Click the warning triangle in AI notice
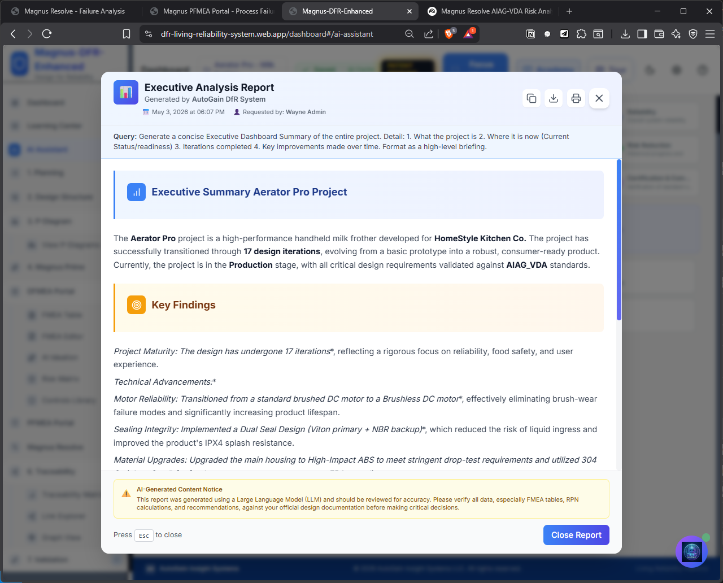The width and height of the screenshot is (723, 583). [126, 494]
